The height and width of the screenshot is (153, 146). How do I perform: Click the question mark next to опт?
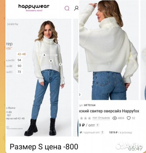[97, 125]
